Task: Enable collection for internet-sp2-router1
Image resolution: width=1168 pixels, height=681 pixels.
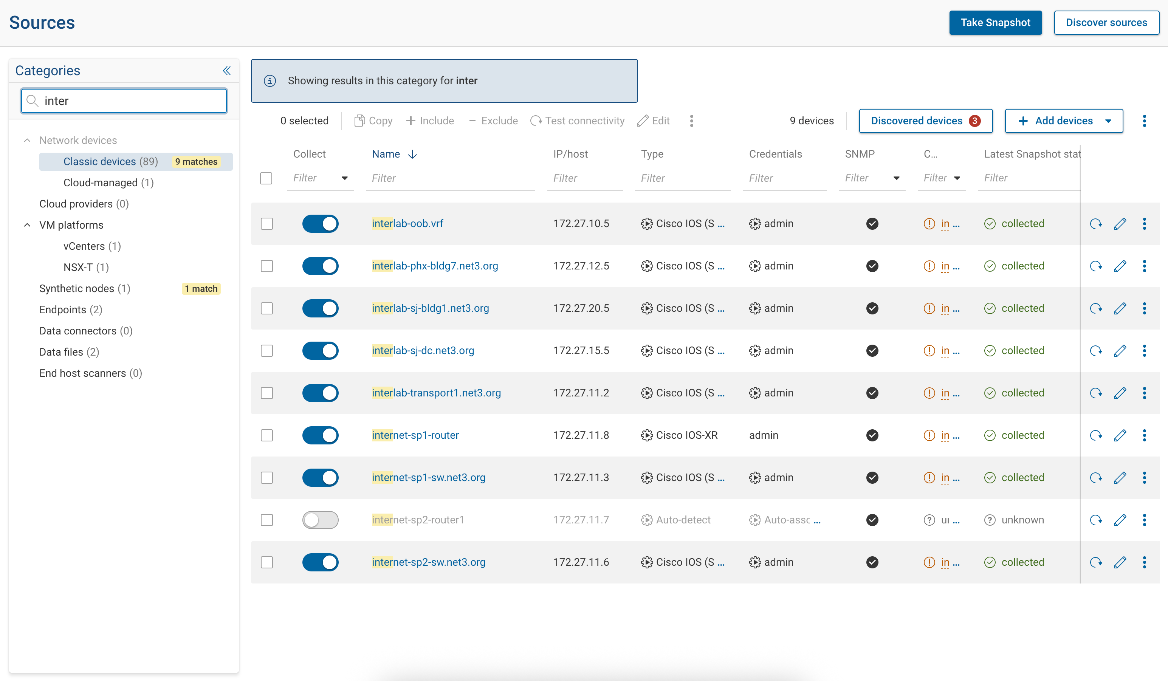Action: 320,520
